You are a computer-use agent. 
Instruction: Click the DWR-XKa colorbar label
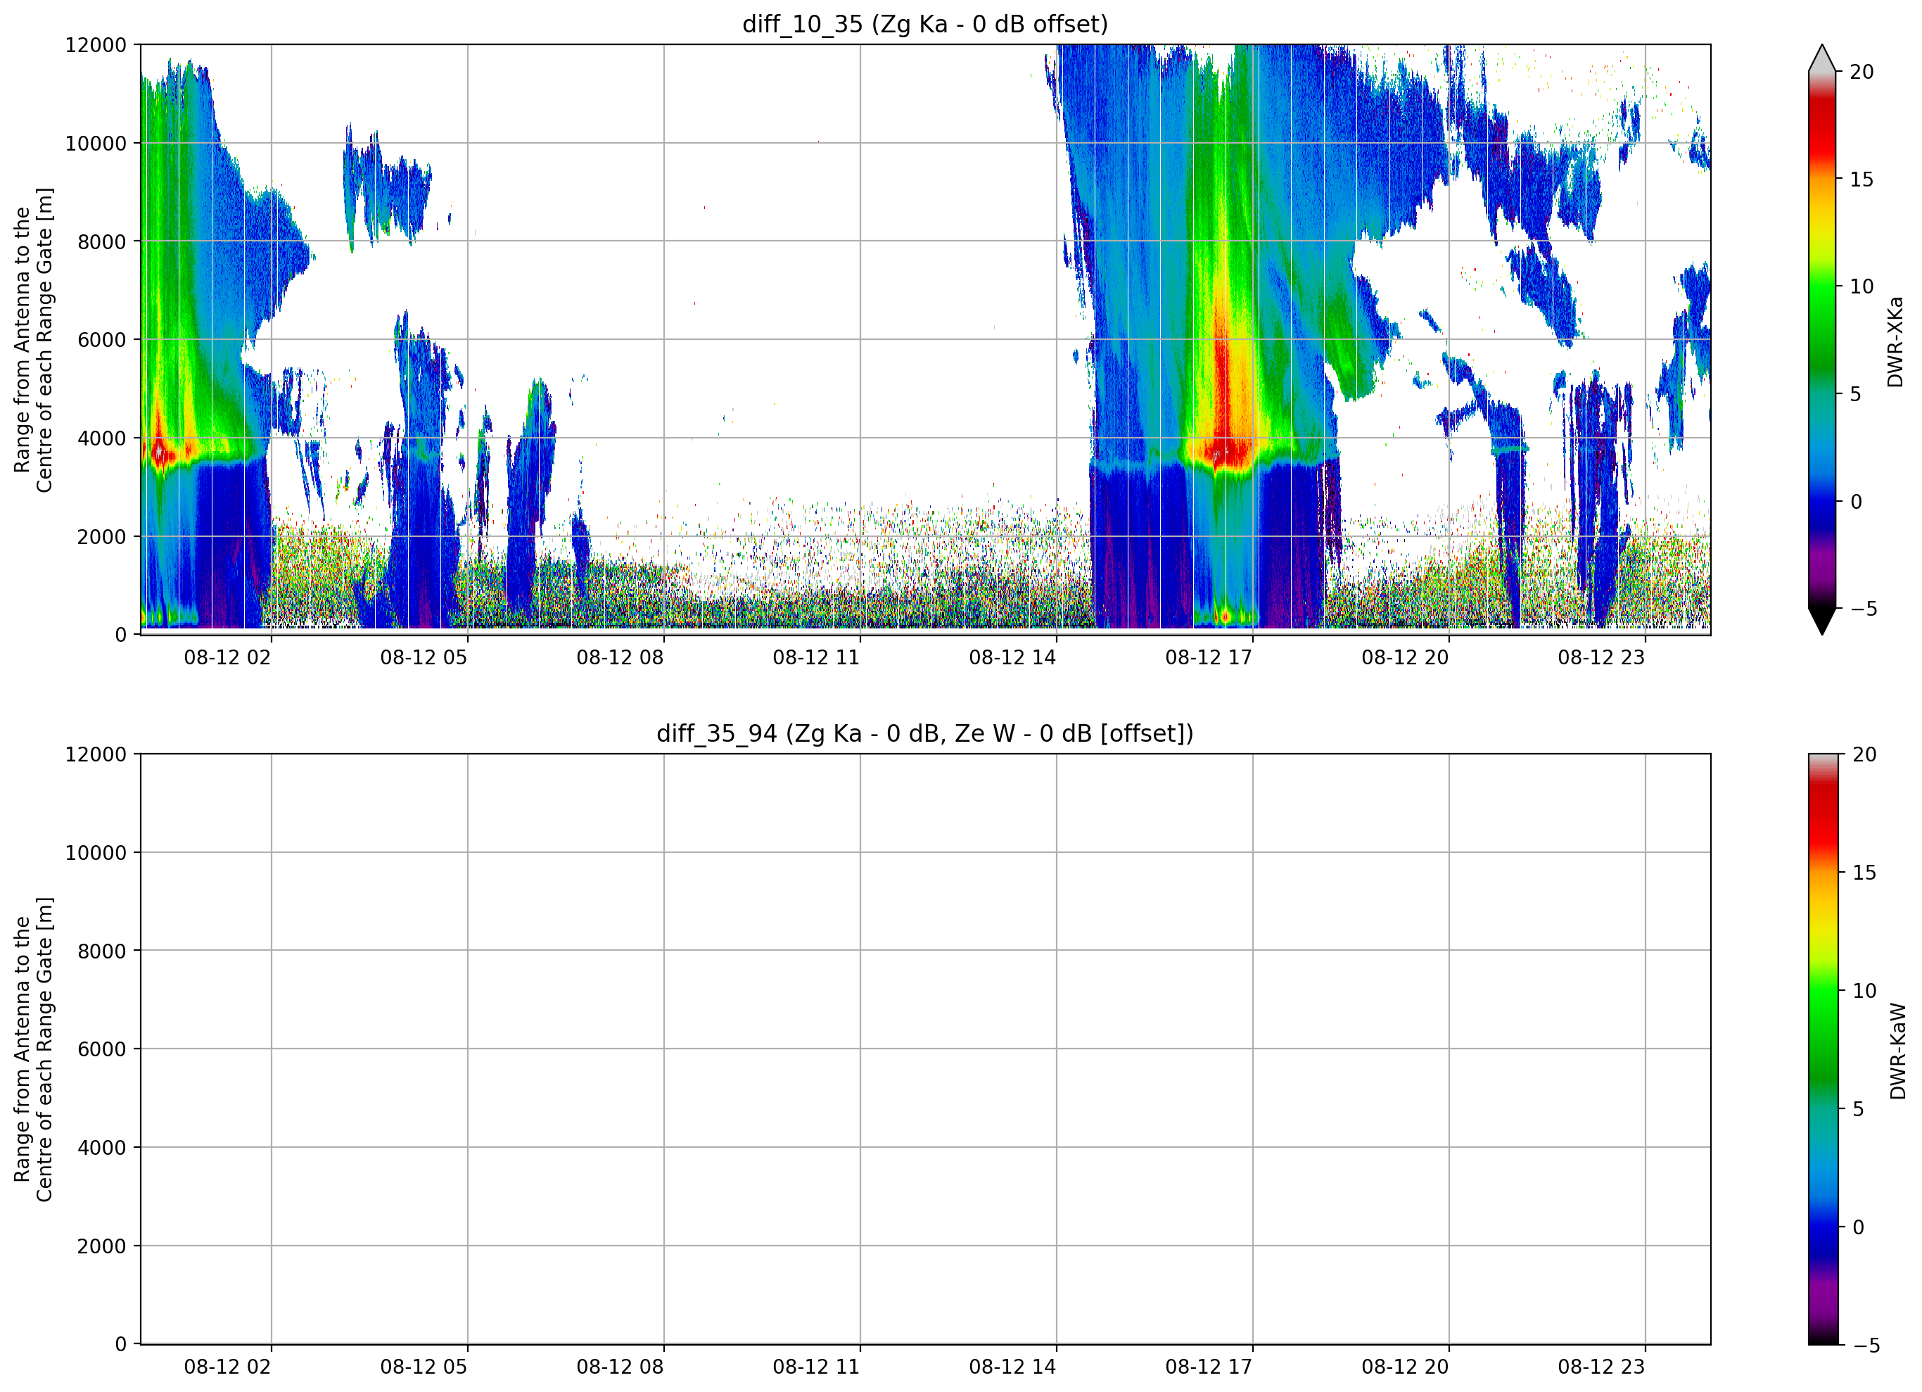point(1895,341)
